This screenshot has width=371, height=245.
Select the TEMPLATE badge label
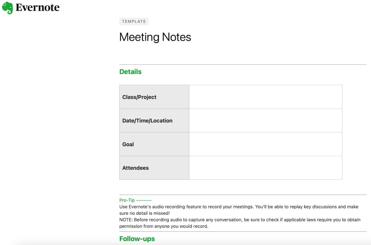point(134,21)
